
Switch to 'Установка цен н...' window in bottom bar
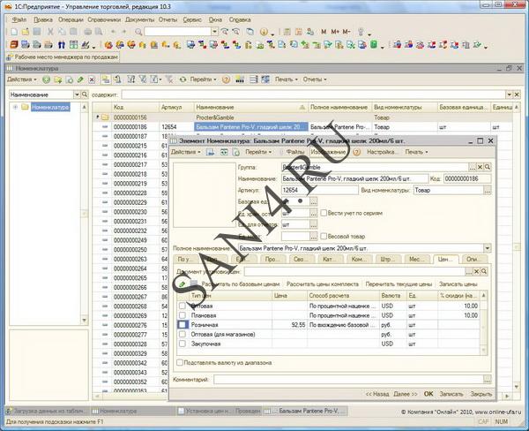click(x=220, y=411)
